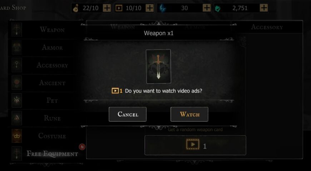Image resolution: width=311 pixels, height=171 pixels.
Task: Click the potion flask currency icon
Action: [x=76, y=8]
